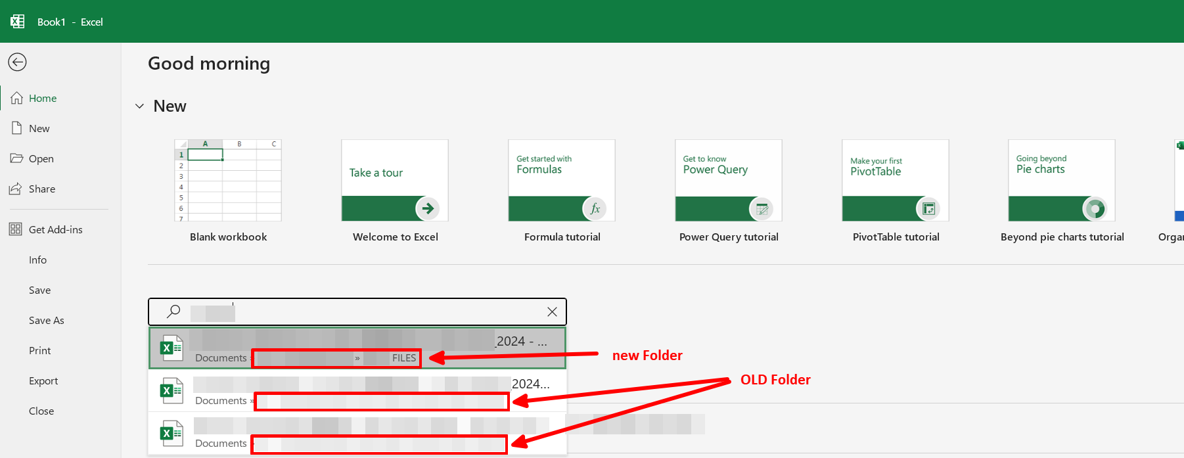1184x458 pixels.
Task: Open the Take a tour template
Action: (395, 180)
